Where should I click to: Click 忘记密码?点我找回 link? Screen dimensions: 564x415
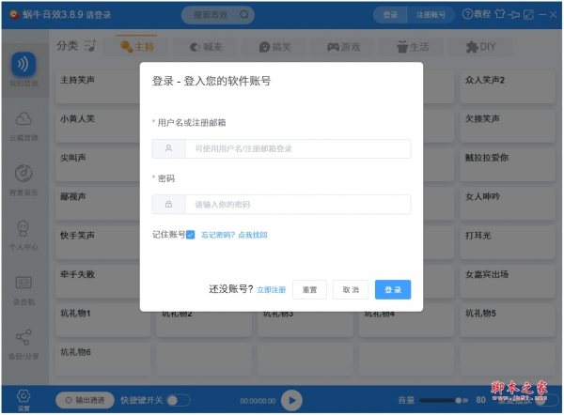click(x=234, y=235)
